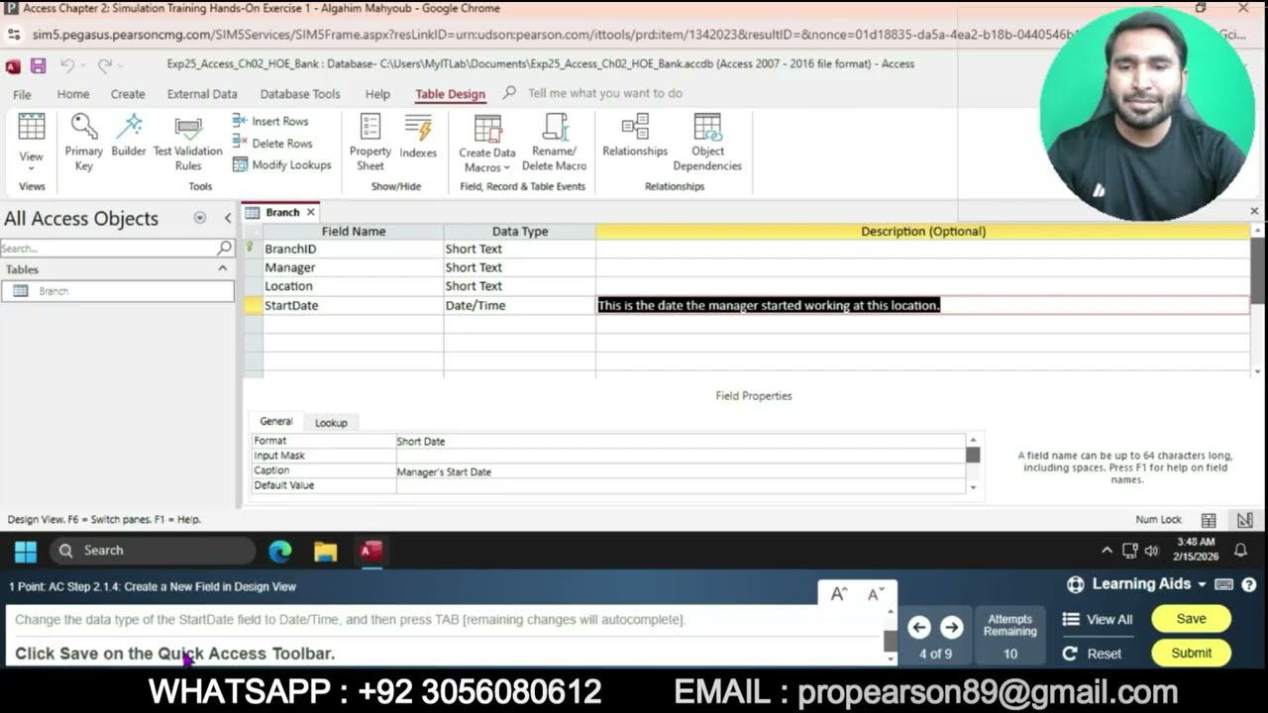Switch to the Home ribbon tab
1268x713 pixels.
(73, 94)
